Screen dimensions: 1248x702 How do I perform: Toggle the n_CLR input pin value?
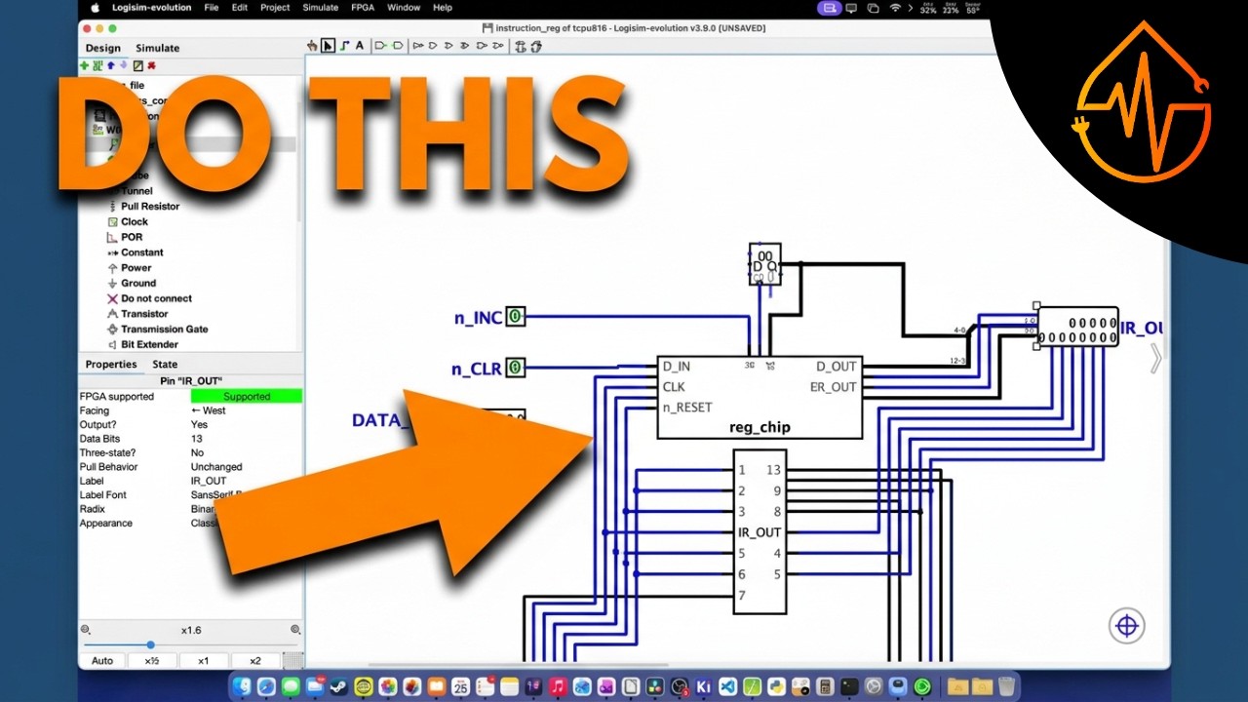(516, 369)
